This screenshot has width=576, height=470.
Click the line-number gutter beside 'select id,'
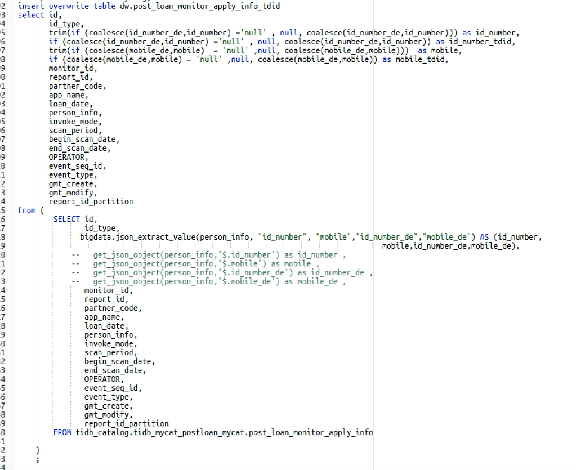3,15
